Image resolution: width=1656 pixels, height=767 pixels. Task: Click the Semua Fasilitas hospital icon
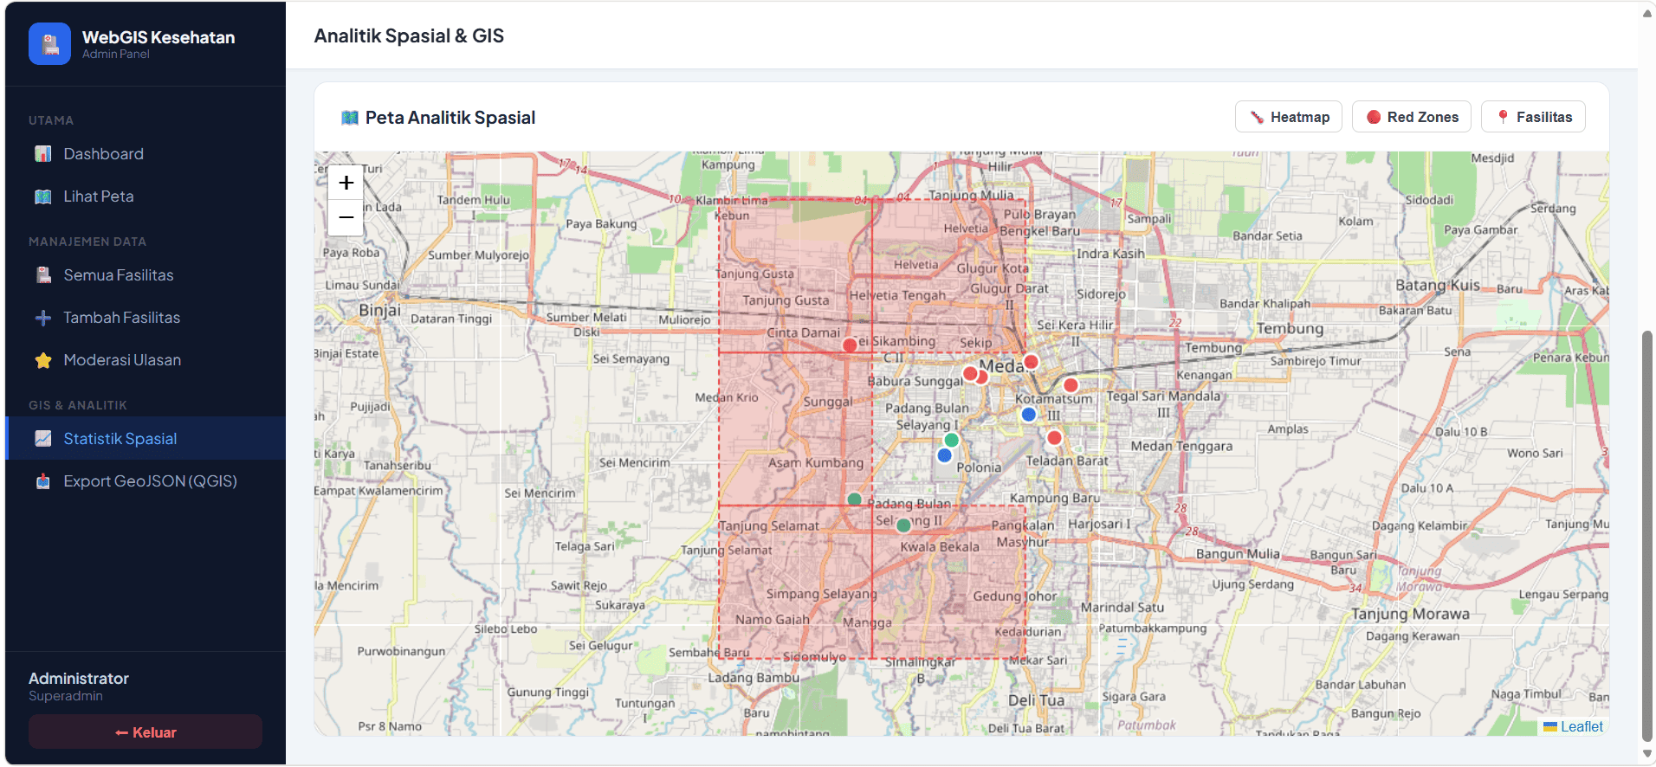[x=42, y=275]
